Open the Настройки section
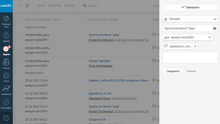 coord(6,104)
